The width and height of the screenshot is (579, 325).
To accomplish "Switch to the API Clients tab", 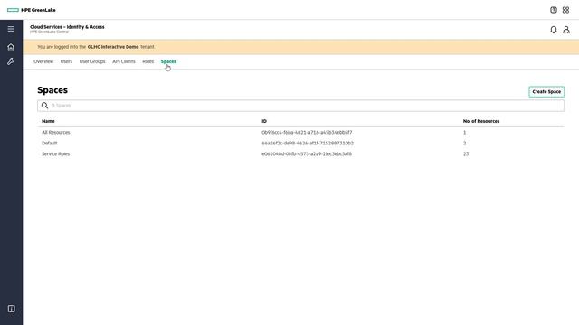I will 124,61.
